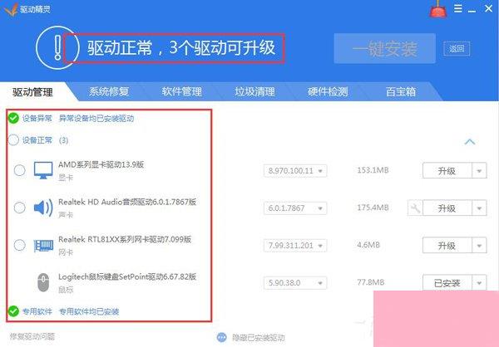The height and width of the screenshot is (347, 499).
Task: Click the 专用软件均已安装 text
Action: (89, 312)
